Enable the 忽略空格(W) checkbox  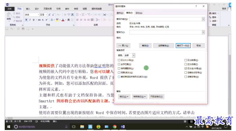tap(185, 77)
